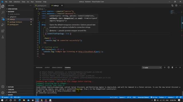Close the terminal panel

(180, 67)
